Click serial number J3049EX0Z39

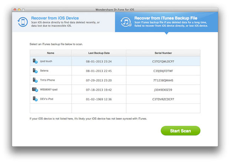tap(163, 90)
